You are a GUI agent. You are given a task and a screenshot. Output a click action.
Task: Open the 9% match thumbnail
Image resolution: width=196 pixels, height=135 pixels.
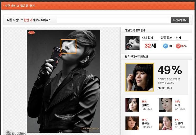[x=165, y=123]
